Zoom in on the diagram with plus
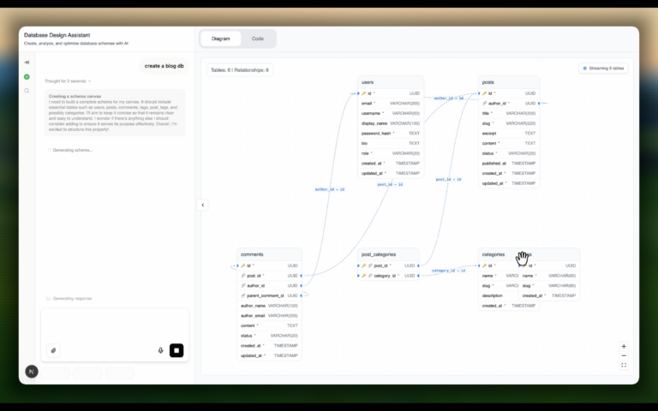 [624, 347]
